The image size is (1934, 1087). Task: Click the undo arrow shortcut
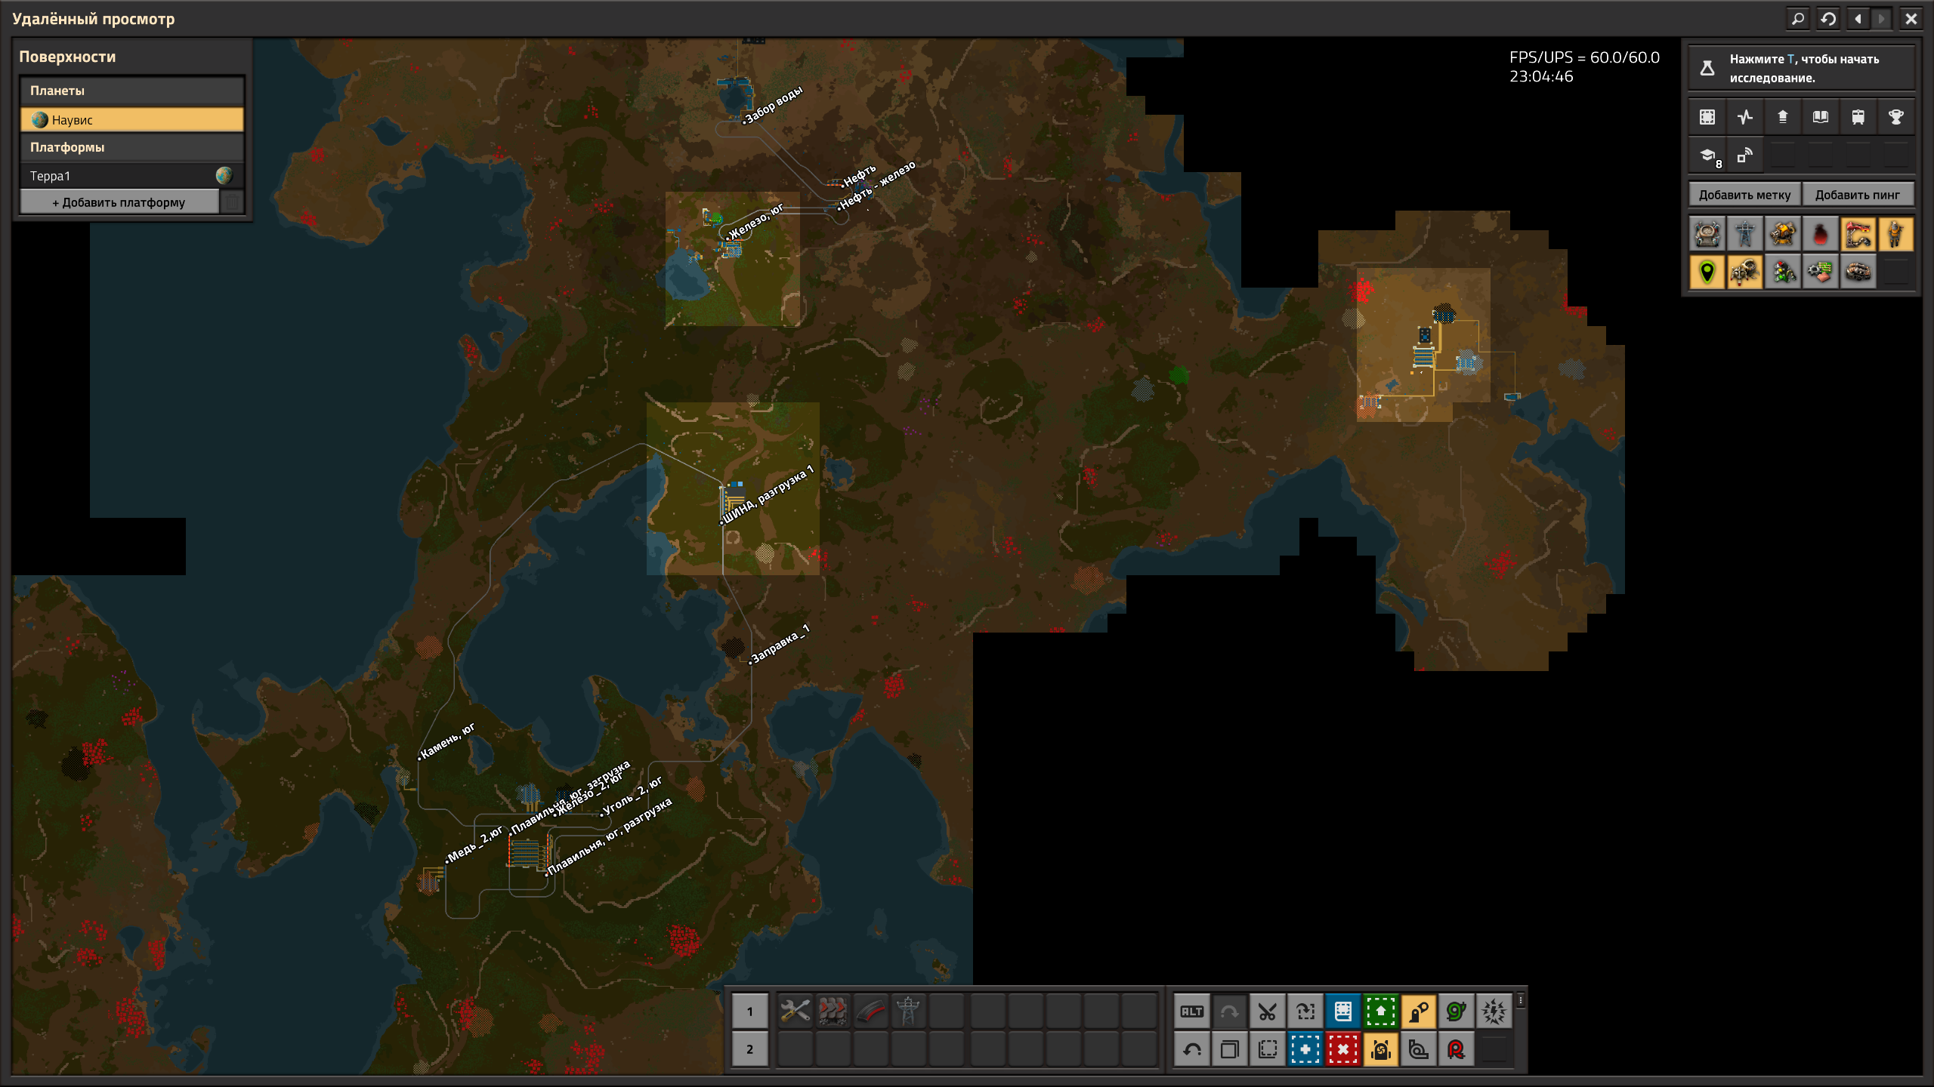pos(1192,1049)
